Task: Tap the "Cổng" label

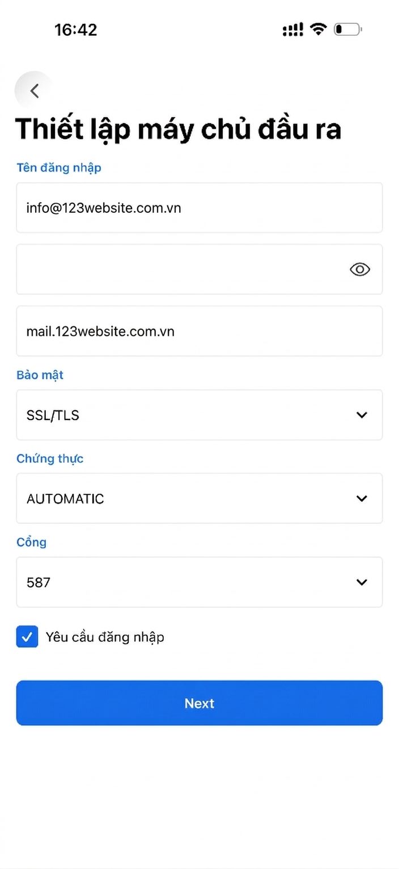Action: click(x=31, y=542)
